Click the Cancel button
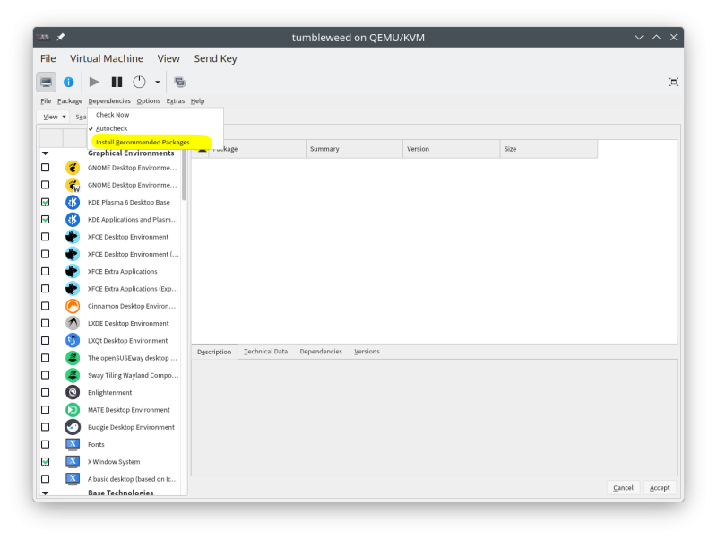Screen dimensions: 717x541 (x=623, y=488)
